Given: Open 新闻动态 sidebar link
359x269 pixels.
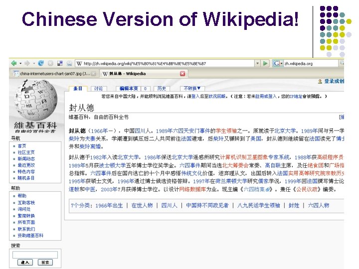Looking at the screenshot, I should (26, 158).
